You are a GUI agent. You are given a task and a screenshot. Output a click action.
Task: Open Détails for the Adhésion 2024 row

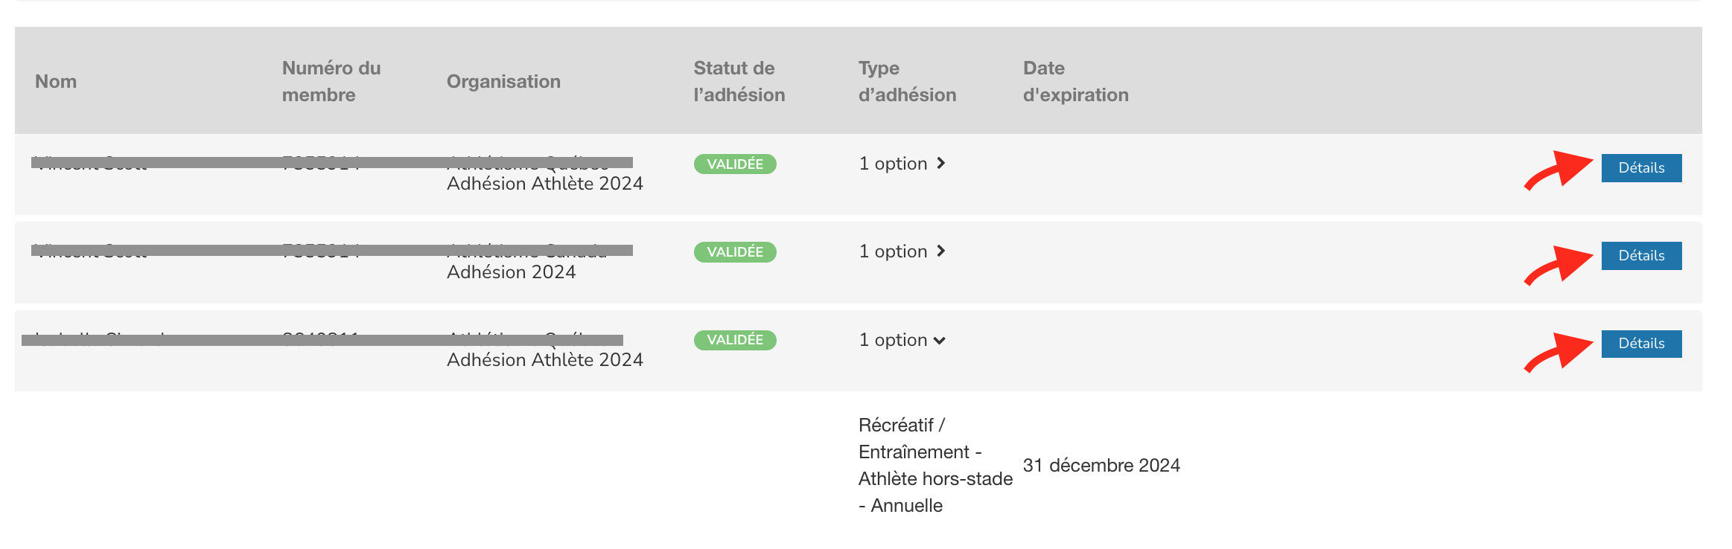coord(1640,256)
